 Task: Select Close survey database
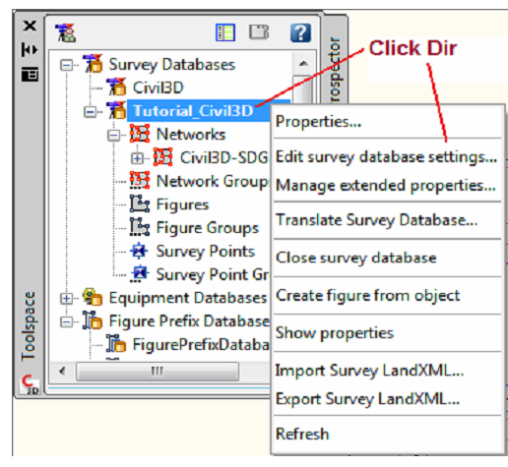click(x=387, y=258)
